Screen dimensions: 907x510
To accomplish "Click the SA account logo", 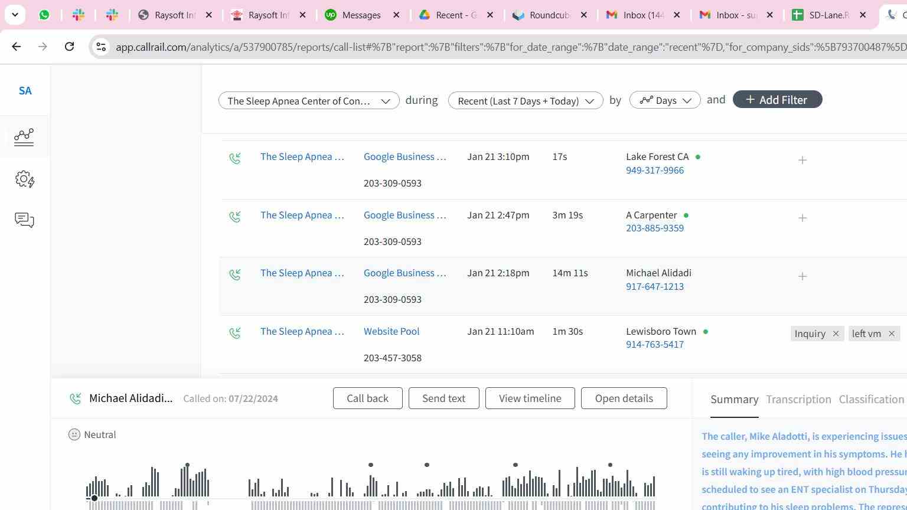I will click(x=25, y=91).
